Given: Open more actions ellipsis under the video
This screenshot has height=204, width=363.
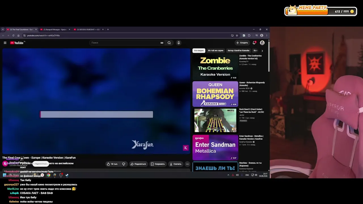Looking at the screenshot, I should pos(187,164).
